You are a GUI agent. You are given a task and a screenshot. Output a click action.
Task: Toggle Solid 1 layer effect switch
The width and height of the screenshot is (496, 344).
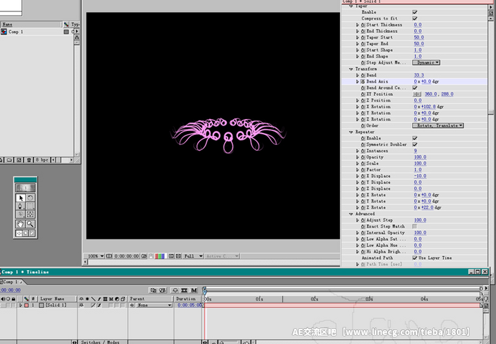pos(99,306)
